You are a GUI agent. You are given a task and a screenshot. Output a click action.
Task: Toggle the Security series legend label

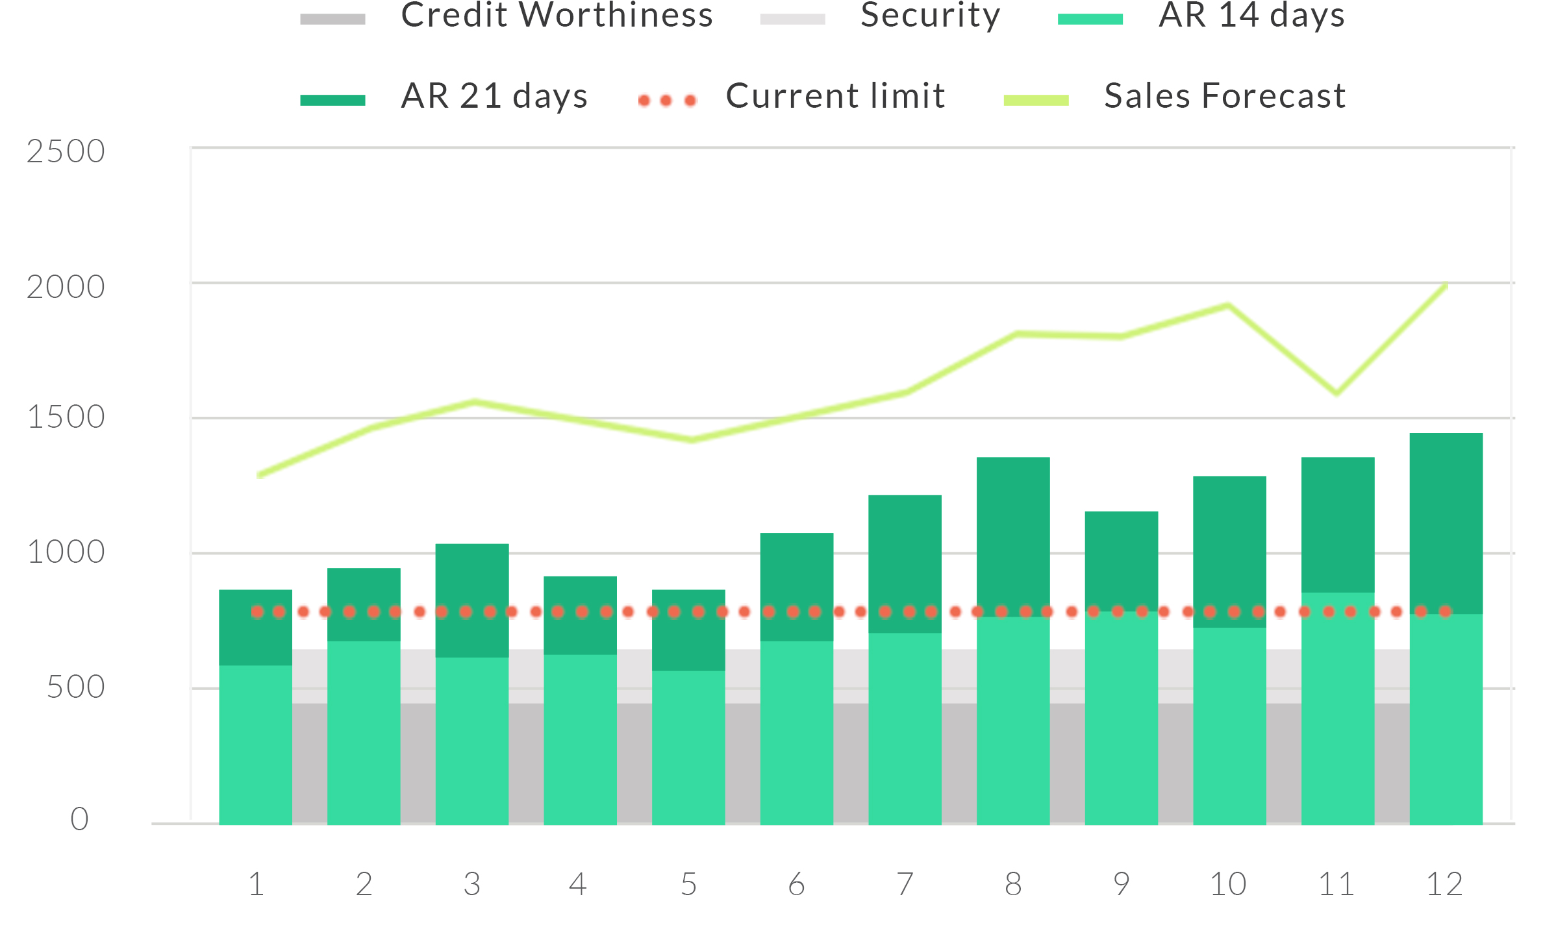coord(930,16)
